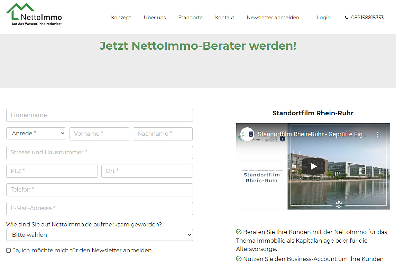Screen dimensions: 396x263
Task: Open the Standorte navigation item
Action: point(191,18)
